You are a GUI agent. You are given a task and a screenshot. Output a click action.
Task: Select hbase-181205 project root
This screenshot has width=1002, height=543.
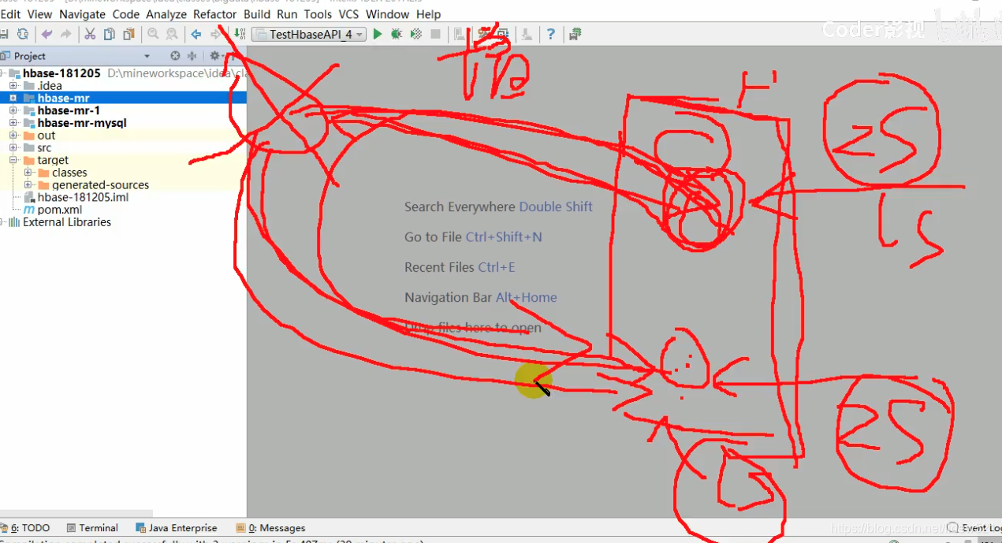click(61, 73)
